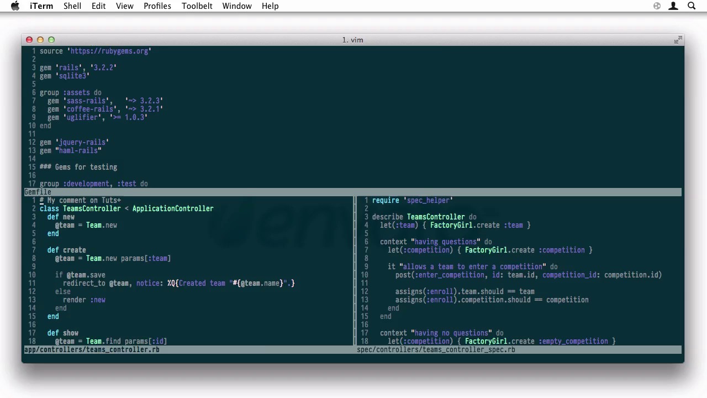
Task: Click the '# My comment on Tuts+' line
Action: 80,200
